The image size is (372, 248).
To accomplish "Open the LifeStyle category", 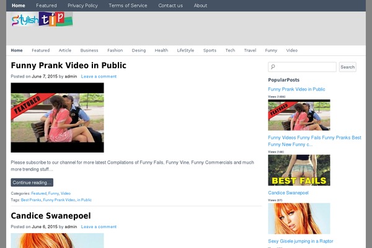I will 185,50.
